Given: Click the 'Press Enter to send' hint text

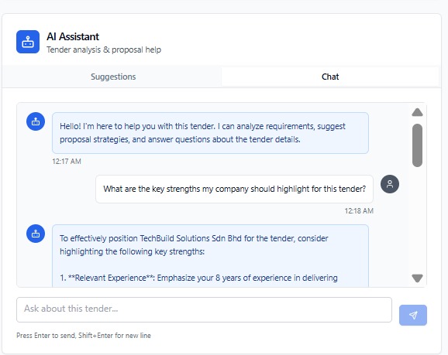Looking at the screenshot, I should (x=84, y=336).
